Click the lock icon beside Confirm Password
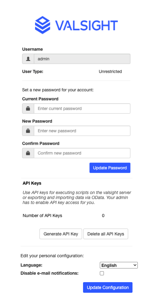This screenshot has width=158, height=308. [x=28, y=153]
